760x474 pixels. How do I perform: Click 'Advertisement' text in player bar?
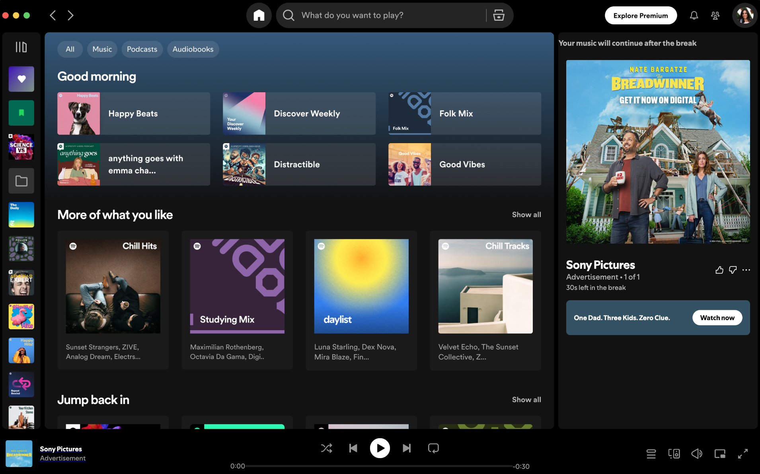coord(63,458)
